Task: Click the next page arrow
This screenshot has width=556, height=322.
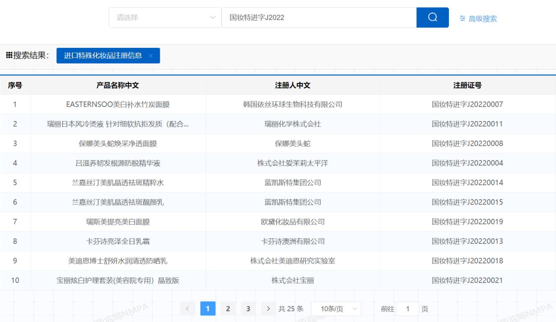Action: (x=268, y=309)
